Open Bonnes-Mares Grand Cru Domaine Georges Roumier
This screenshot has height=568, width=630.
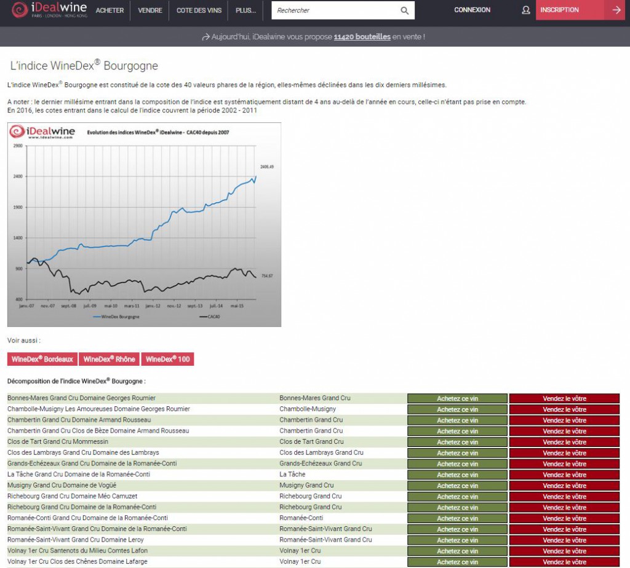coord(81,398)
